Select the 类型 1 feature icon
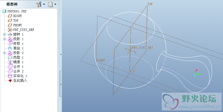This screenshot has height=112, width=223. click(10, 57)
